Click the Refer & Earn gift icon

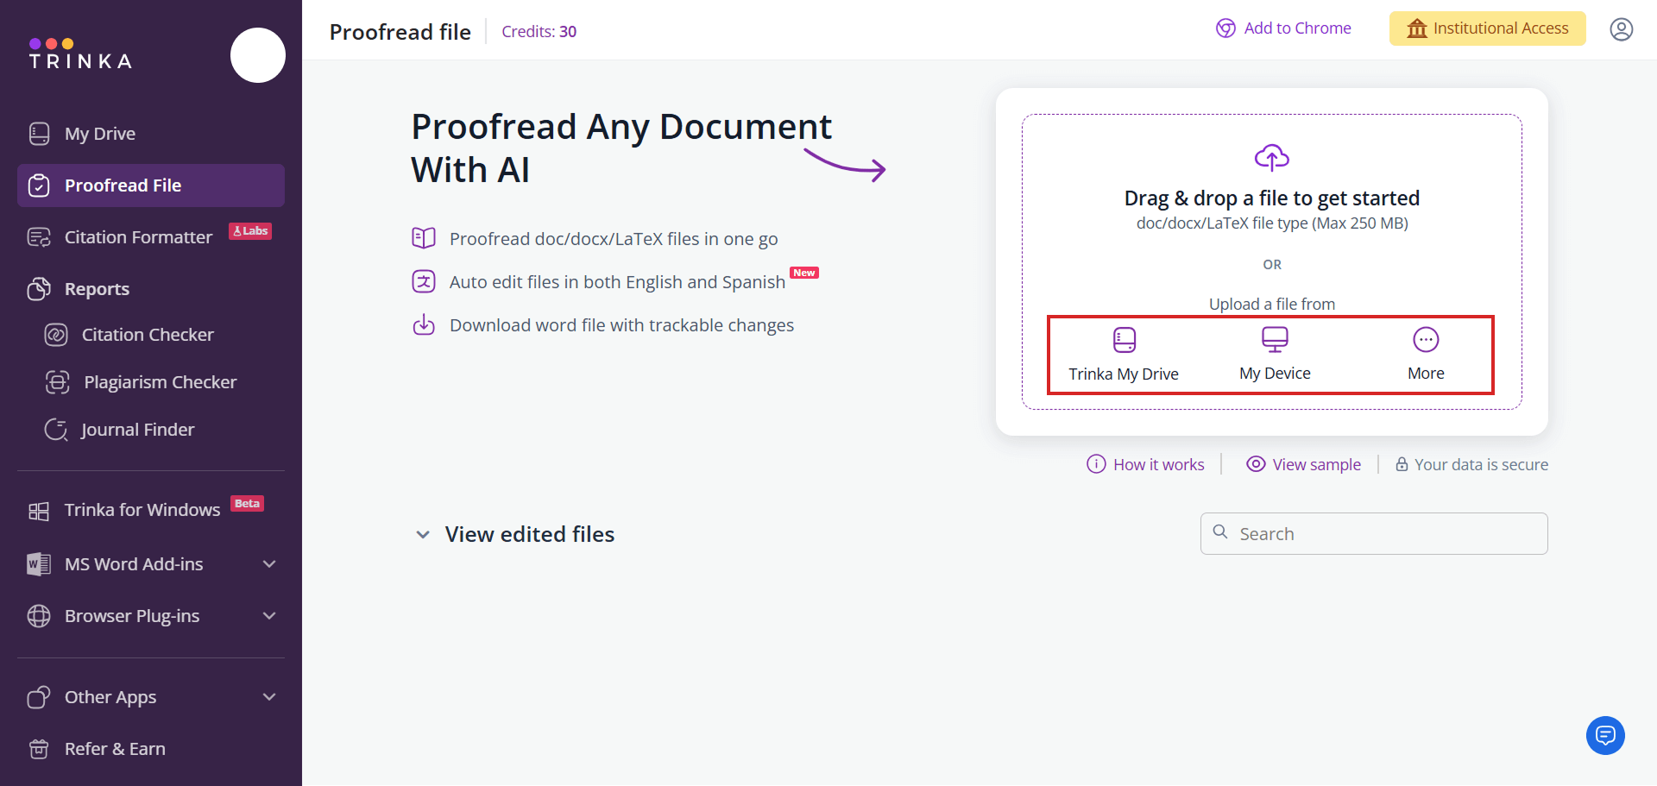point(39,749)
